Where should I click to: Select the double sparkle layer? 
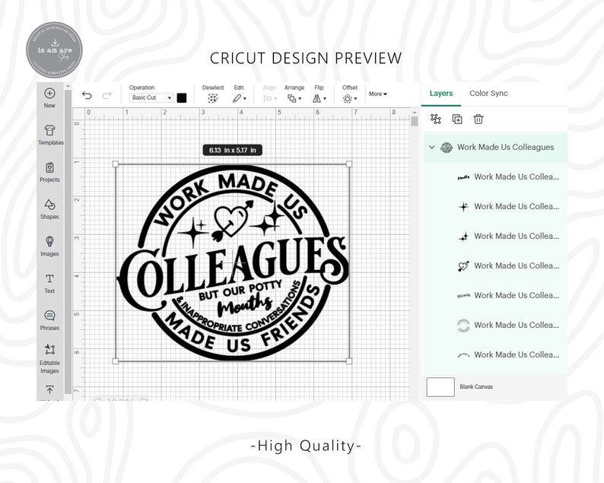pyautogui.click(x=495, y=236)
